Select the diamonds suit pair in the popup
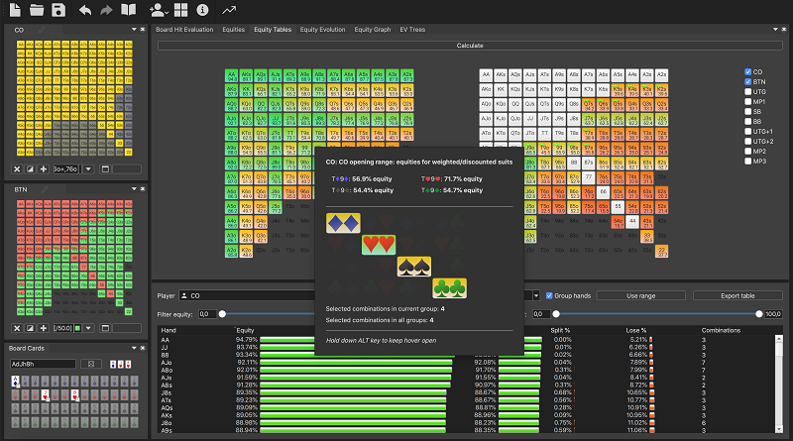The width and height of the screenshot is (793, 441). coord(343,223)
